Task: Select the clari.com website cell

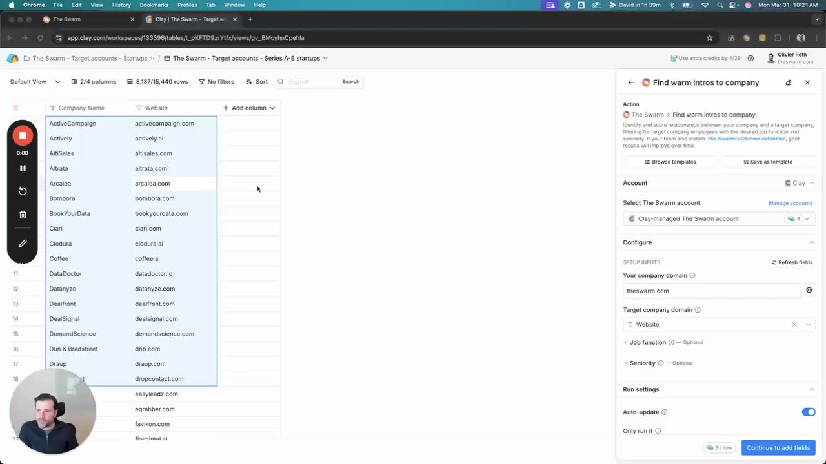Action: (174, 229)
